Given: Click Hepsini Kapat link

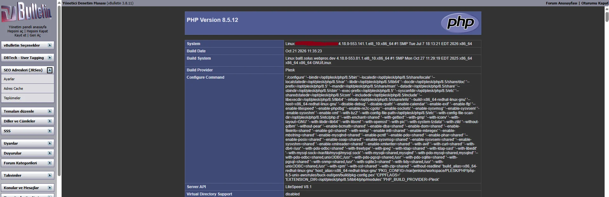Looking at the screenshot, I should click(37, 31).
